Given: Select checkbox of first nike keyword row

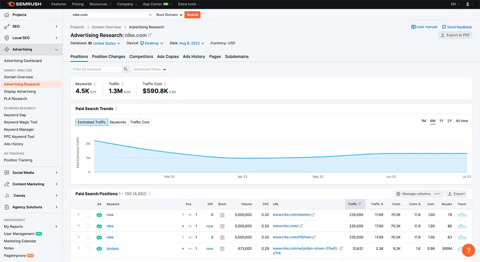Looking at the screenshot, I should (x=88, y=215).
